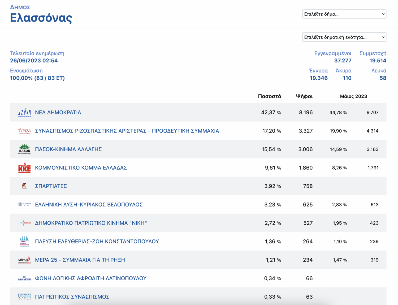Open ΦΩΝΗ ΛΟΓΙΚΗΣ ΑΦΡΟΔΙΤΗ ΛΑΤΙΝΟΠΟΥΛΟΥ link
This screenshot has width=398, height=305.
click(x=91, y=278)
